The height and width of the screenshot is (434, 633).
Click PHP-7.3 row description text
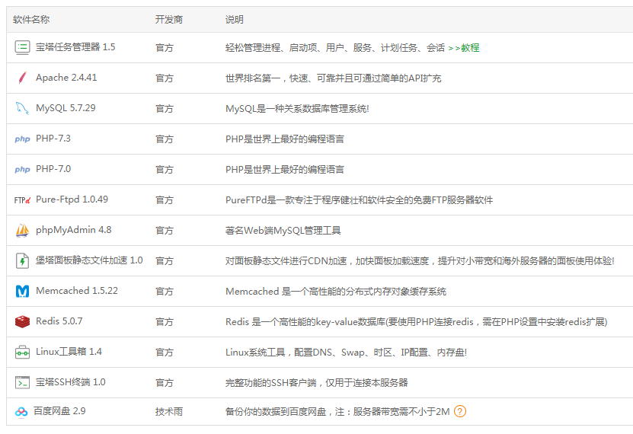click(285, 139)
